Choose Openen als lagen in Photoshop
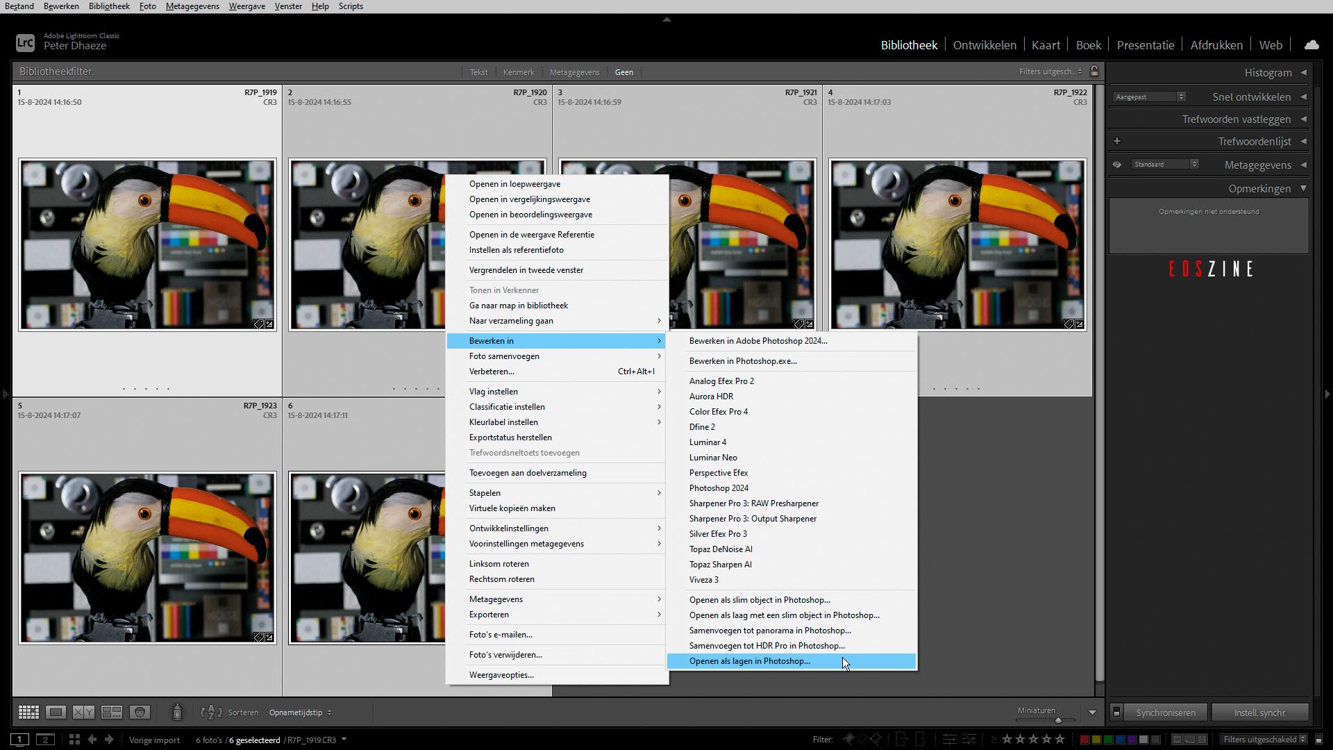 (749, 661)
